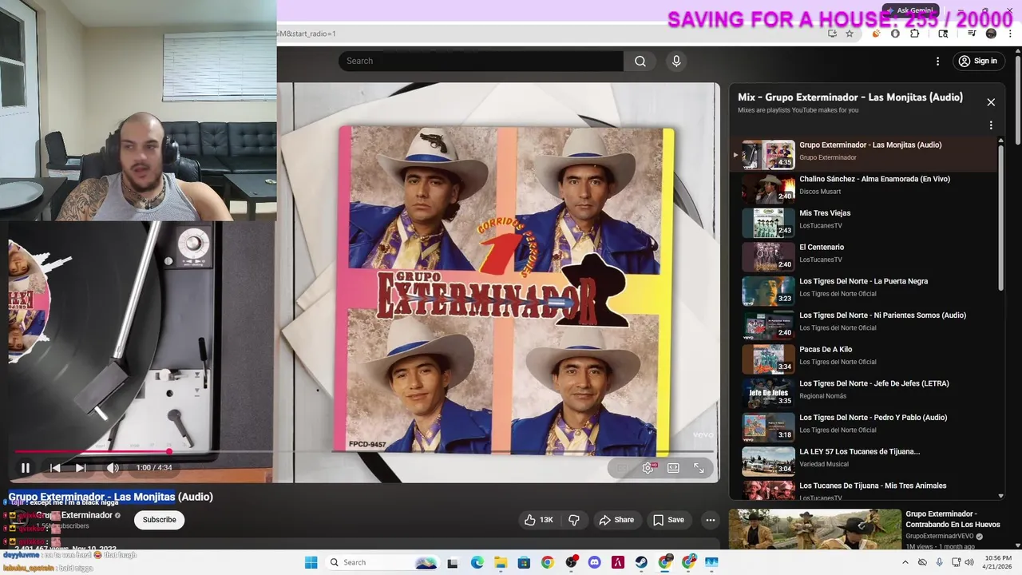Open the Chrome three-dot menu
This screenshot has height=575, width=1022.
pyautogui.click(x=1009, y=34)
